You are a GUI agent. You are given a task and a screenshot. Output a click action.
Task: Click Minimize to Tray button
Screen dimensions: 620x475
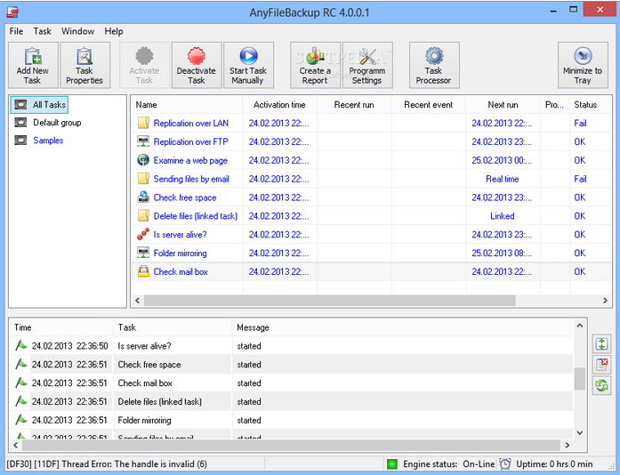click(x=583, y=65)
